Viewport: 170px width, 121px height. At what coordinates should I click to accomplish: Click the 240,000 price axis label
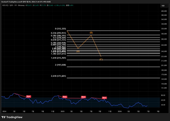point(164,51)
